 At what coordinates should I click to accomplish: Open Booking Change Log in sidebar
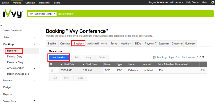(x=18, y=74)
